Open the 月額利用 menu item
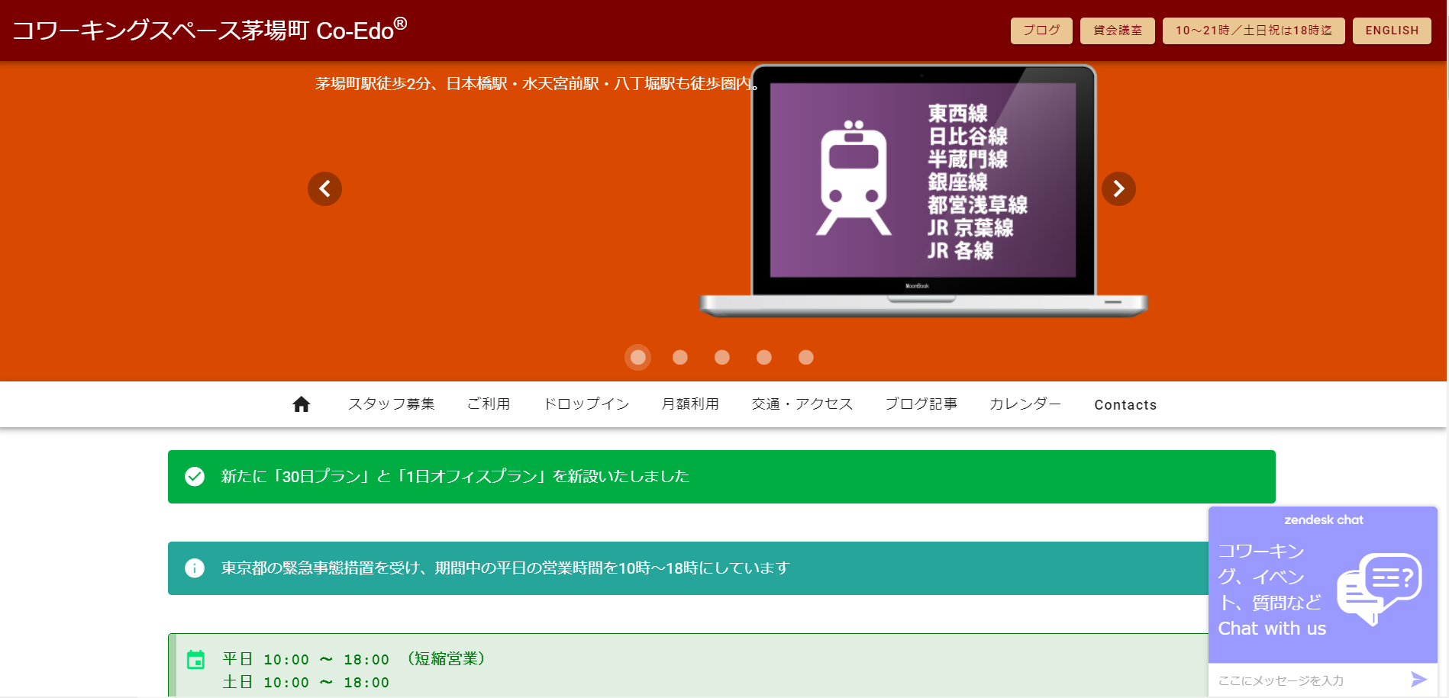This screenshot has height=698, width=1449. coord(690,404)
